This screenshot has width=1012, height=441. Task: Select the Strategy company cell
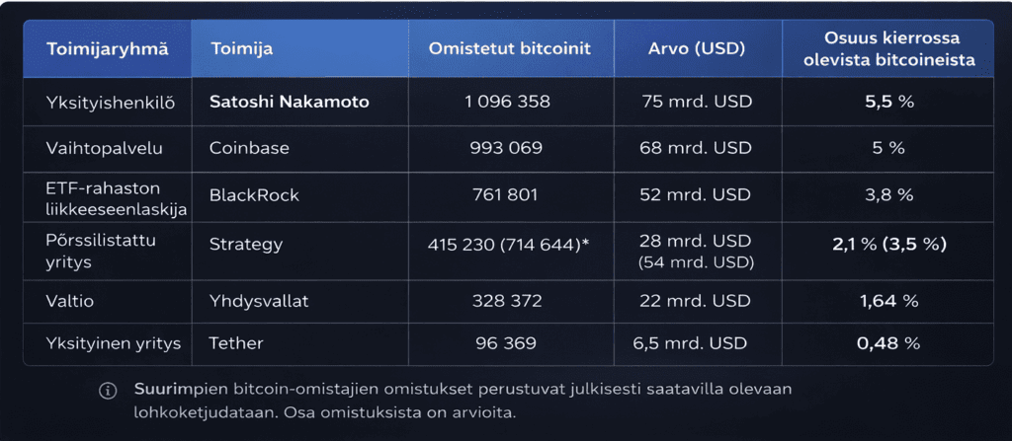(245, 244)
